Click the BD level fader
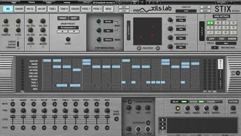The height and width of the screenshot is (136, 241). click(13, 117)
